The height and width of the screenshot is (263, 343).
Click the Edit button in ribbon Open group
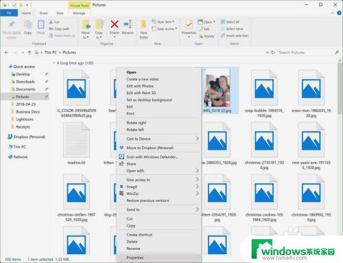pos(204,29)
